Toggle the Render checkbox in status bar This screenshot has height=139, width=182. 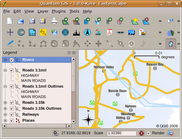pos(149,133)
